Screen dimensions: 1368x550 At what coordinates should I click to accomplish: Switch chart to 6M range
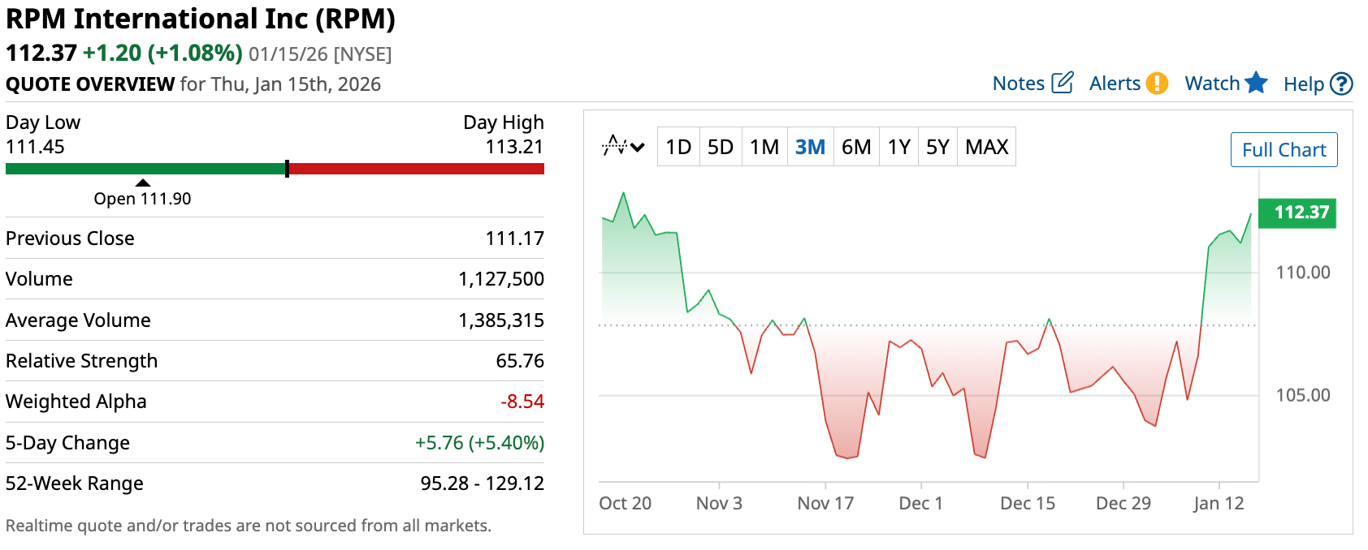(x=856, y=147)
